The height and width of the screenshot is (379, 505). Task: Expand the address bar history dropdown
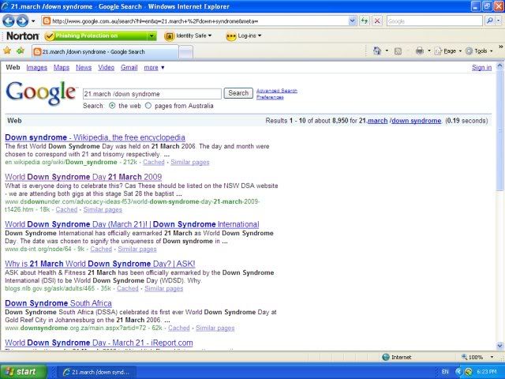(353, 21)
